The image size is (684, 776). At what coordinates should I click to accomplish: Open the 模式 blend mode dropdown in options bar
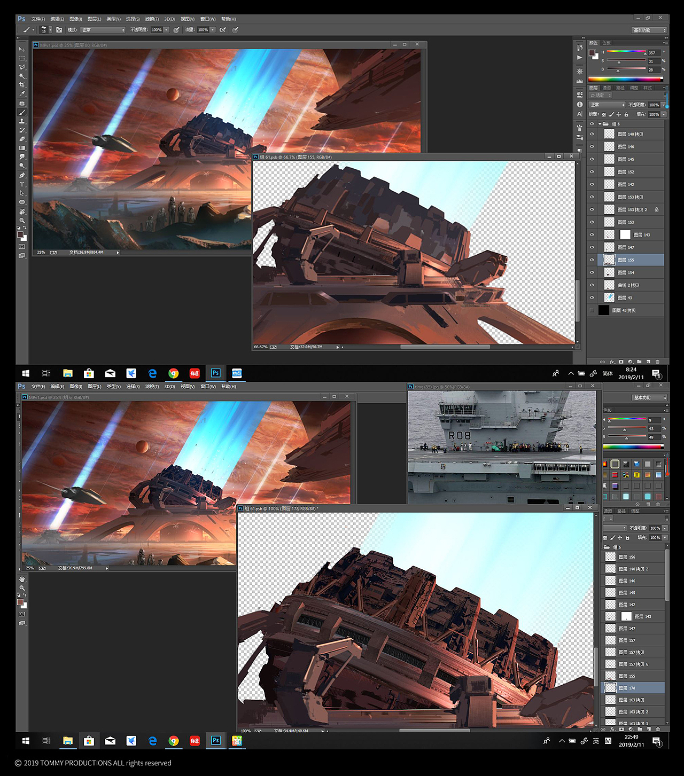(103, 30)
